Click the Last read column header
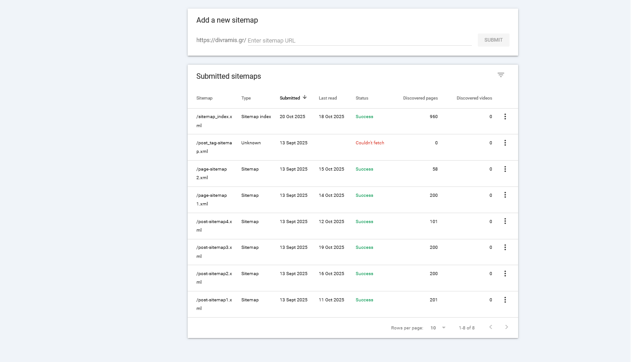 pos(327,98)
